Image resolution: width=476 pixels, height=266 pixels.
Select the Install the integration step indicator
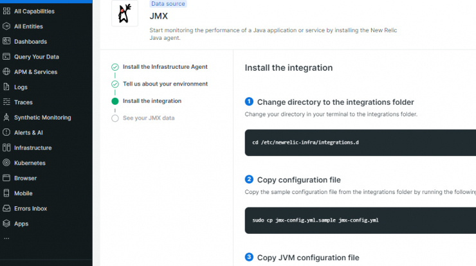(x=115, y=101)
